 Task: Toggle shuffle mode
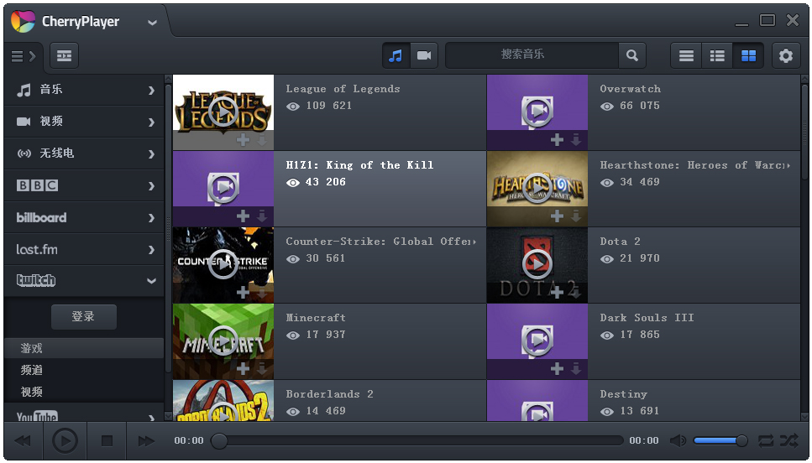coord(788,440)
